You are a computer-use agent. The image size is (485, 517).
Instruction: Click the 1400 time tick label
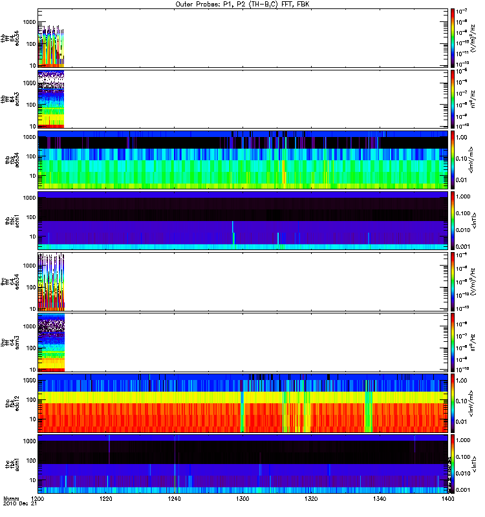point(447,500)
